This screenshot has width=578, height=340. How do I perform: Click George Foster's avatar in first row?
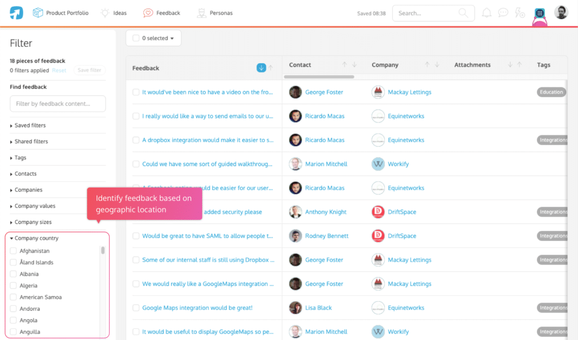(295, 92)
